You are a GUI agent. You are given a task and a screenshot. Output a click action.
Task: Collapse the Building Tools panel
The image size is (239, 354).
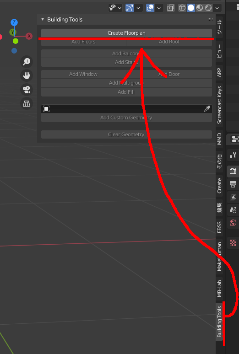pyautogui.click(x=43, y=19)
